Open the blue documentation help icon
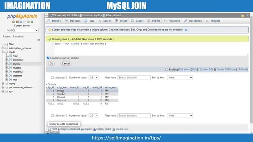This screenshot has height=142, width=253. pos(21,22)
